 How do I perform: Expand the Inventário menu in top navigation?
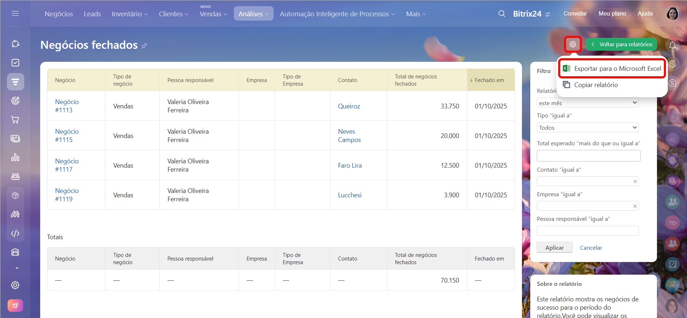(129, 14)
